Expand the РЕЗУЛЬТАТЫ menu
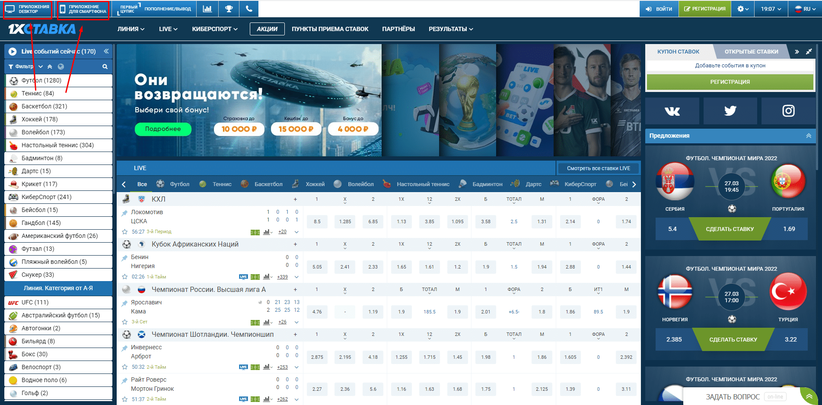The width and height of the screenshot is (822, 405). (451, 29)
